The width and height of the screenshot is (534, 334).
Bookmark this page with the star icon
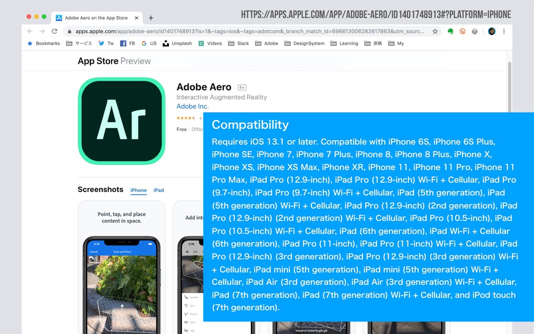[x=435, y=31]
